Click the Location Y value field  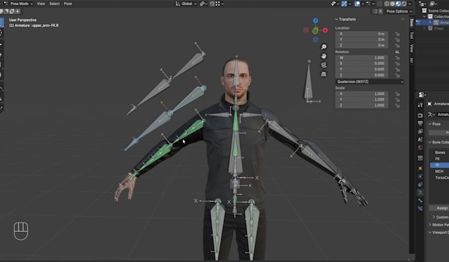pos(362,39)
